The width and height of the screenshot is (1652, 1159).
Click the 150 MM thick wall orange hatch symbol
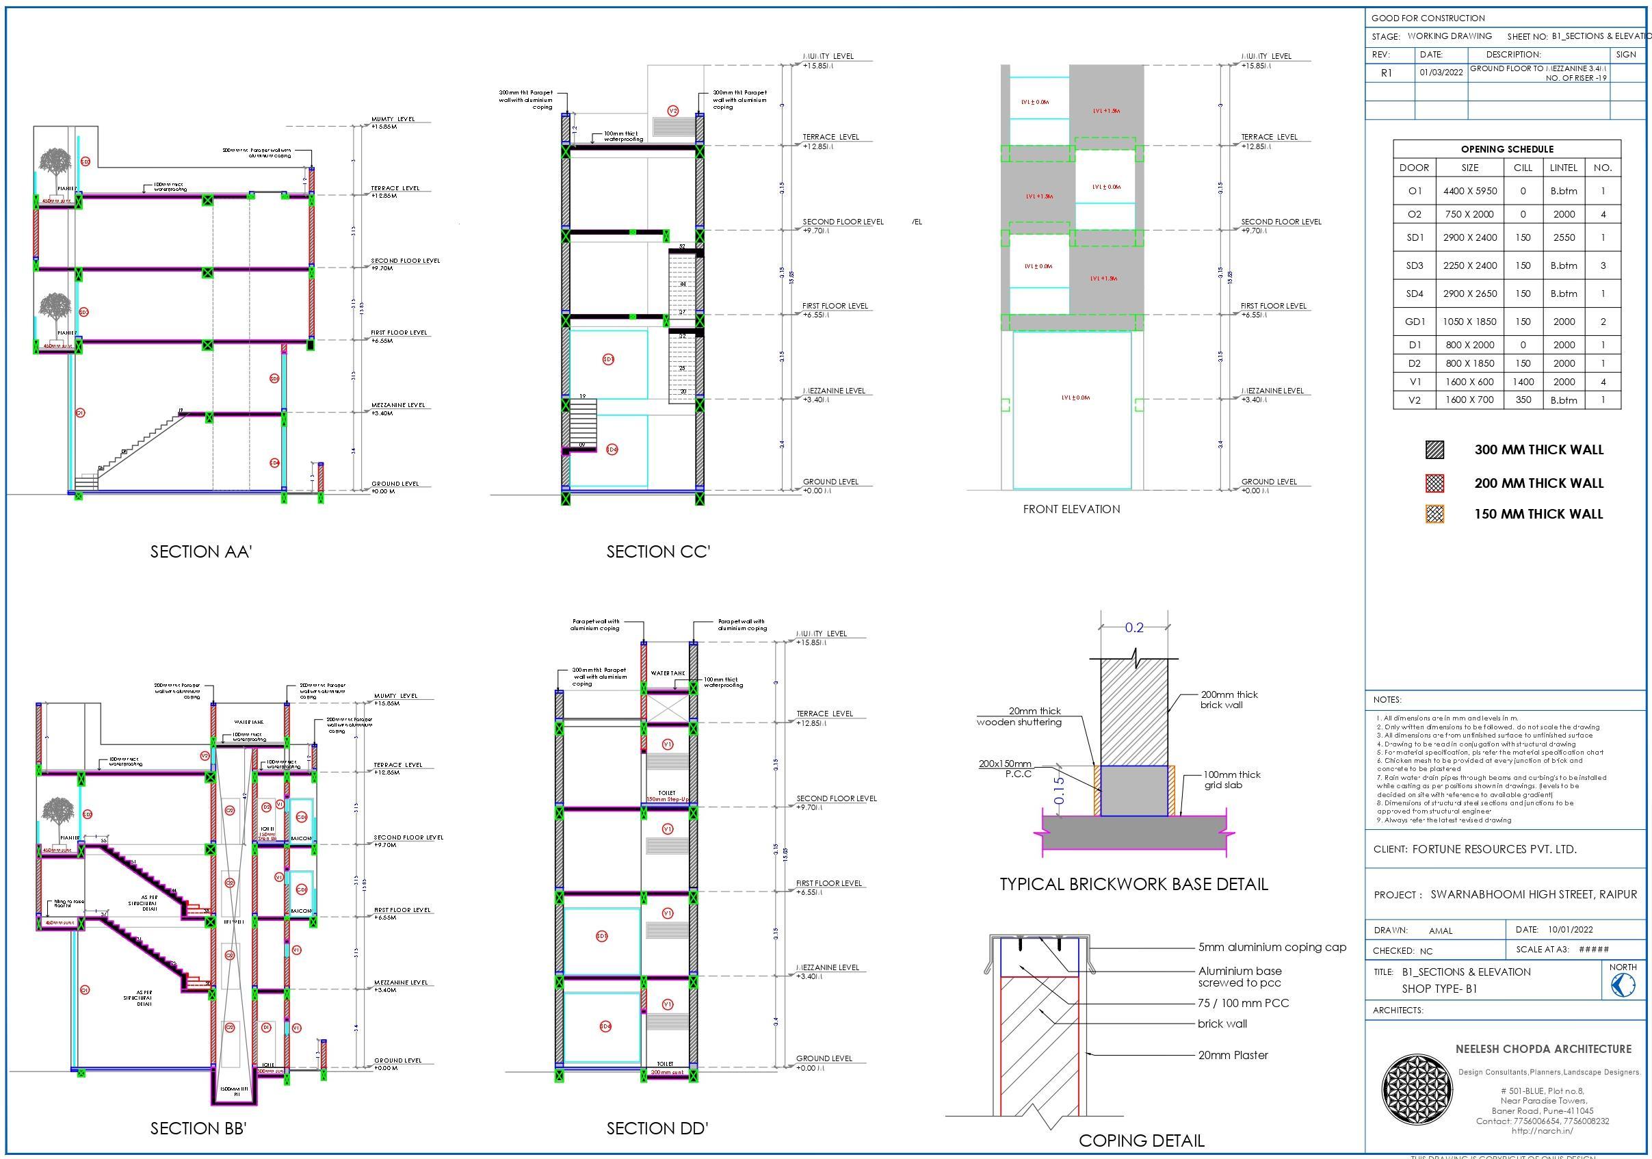[1434, 514]
